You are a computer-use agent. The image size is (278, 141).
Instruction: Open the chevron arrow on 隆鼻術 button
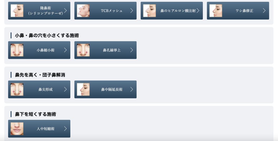[x=65, y=11]
